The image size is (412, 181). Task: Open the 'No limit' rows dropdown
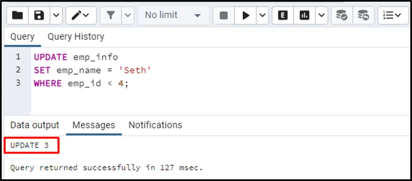point(172,16)
